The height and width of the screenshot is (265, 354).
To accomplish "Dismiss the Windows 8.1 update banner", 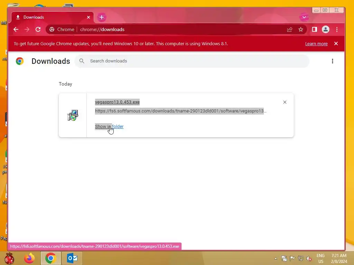I will pyautogui.click(x=336, y=44).
